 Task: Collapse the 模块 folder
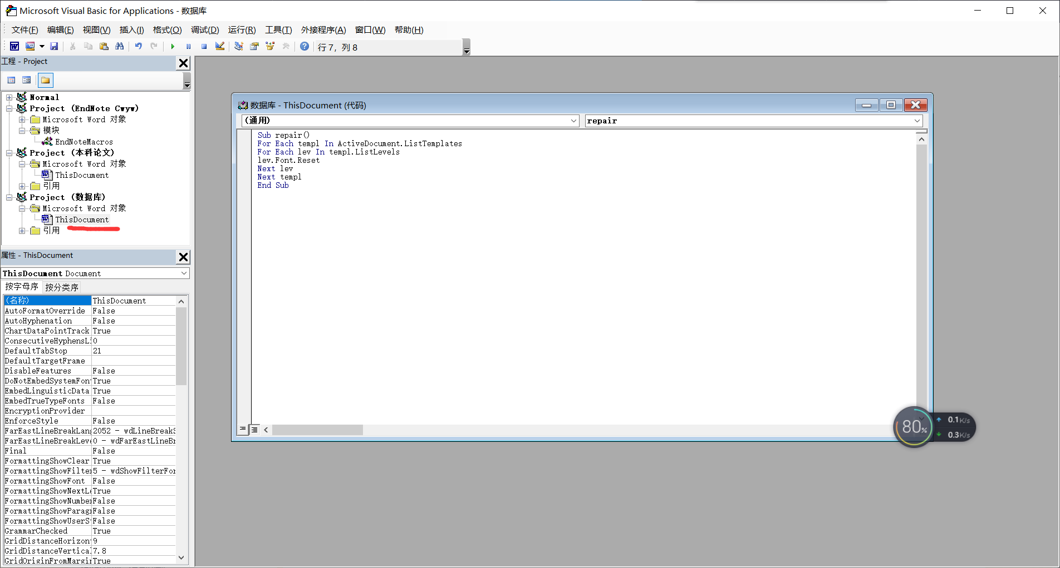pos(22,131)
